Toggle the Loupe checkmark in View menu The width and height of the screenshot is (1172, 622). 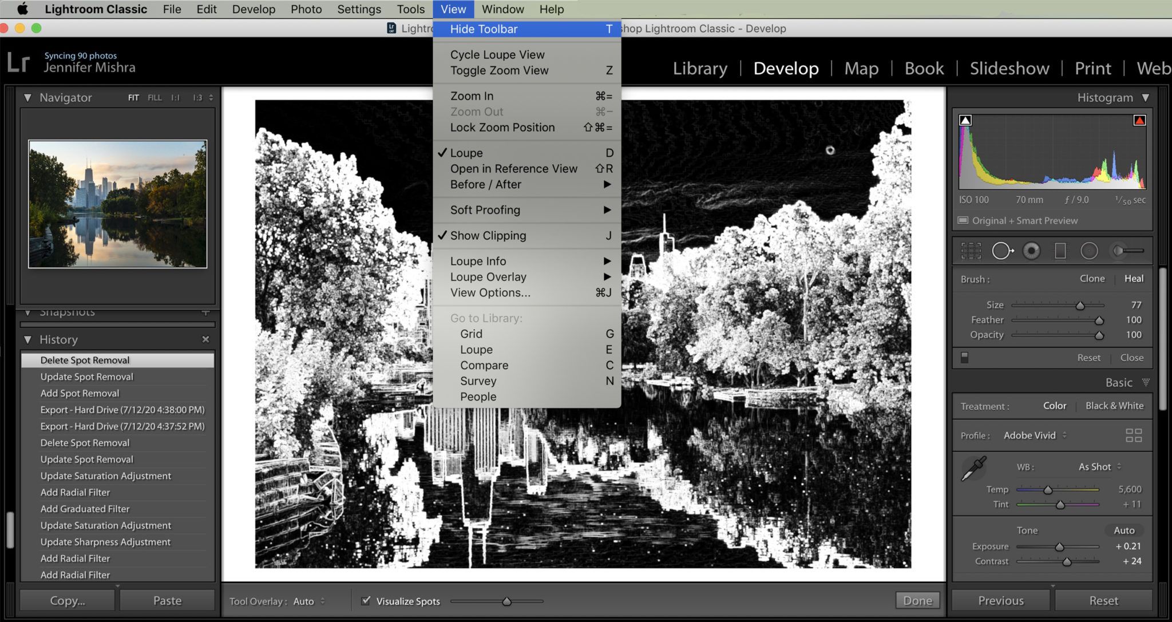pos(466,152)
